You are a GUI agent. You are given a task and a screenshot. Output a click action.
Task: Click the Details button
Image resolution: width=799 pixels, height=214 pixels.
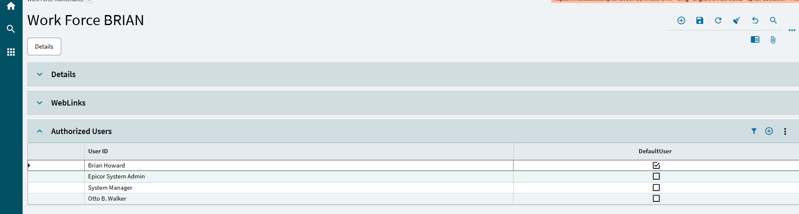44,46
